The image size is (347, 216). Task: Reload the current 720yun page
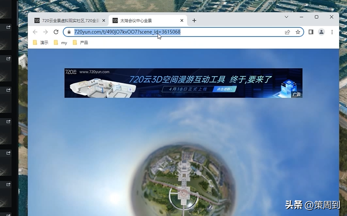point(56,32)
